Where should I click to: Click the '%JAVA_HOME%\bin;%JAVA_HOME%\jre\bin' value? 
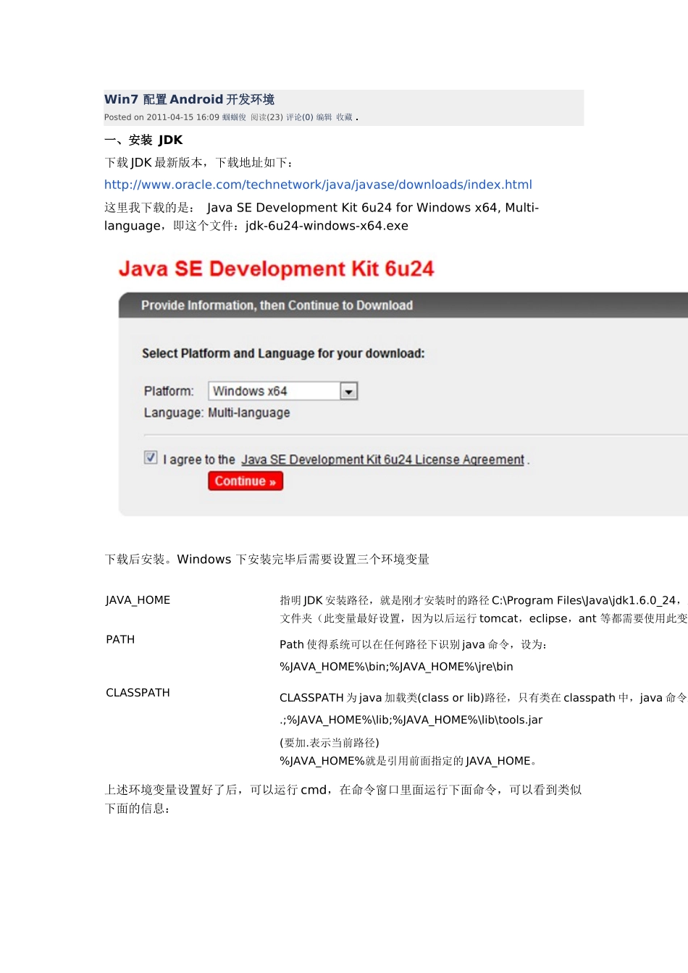pyautogui.click(x=396, y=667)
